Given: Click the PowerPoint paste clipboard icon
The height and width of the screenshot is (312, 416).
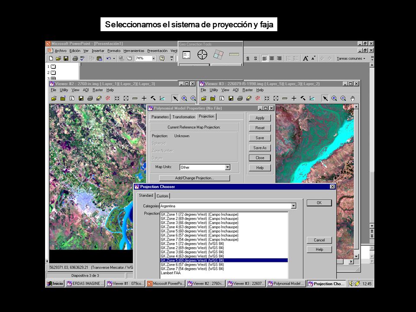Looking at the screenshot, I should click(x=100, y=58).
